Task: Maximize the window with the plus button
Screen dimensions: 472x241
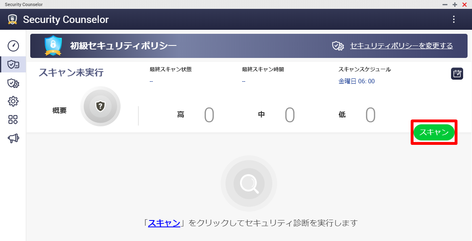Action: tap(455, 4)
